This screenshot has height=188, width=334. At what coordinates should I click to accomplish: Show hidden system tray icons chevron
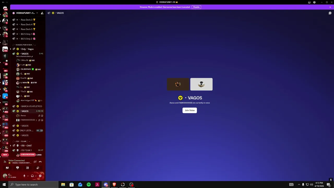(x=299, y=185)
